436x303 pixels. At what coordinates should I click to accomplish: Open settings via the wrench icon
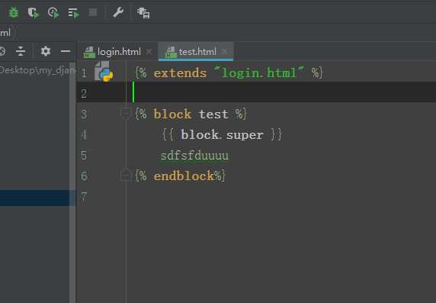118,12
